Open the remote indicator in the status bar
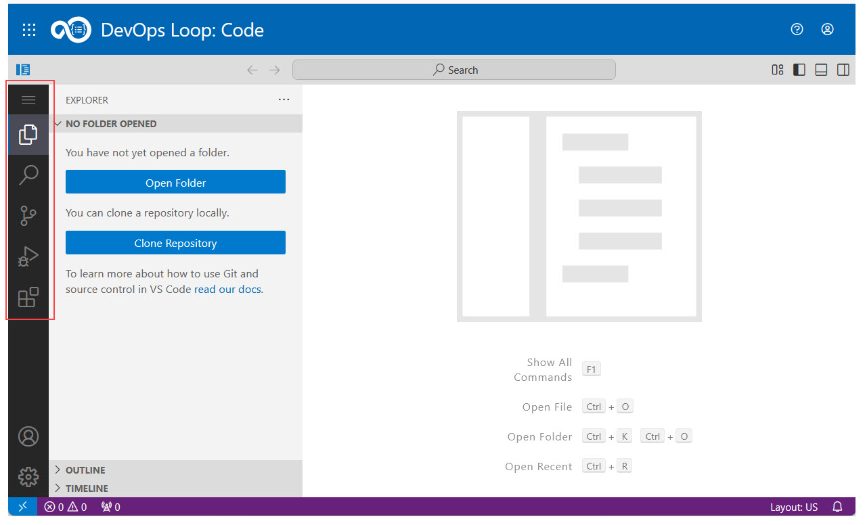Screen dimensions: 867x525 22,506
